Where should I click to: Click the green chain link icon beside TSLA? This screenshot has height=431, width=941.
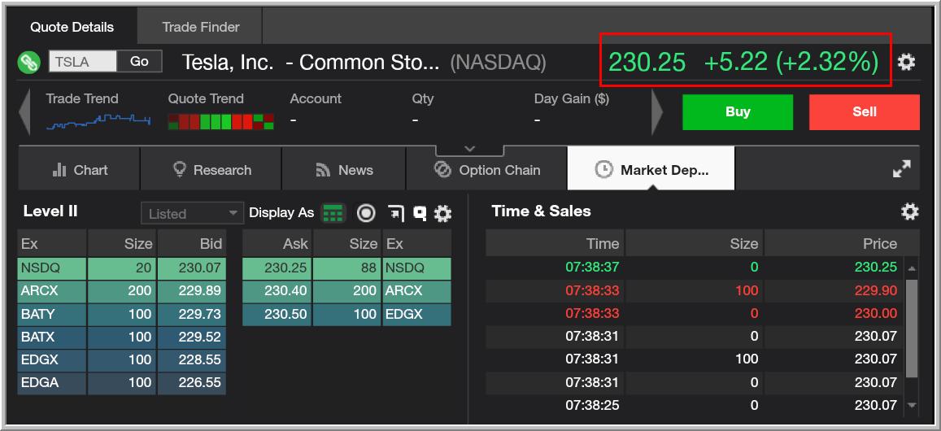[x=28, y=63]
